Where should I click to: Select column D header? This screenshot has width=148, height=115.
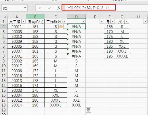[76, 17]
